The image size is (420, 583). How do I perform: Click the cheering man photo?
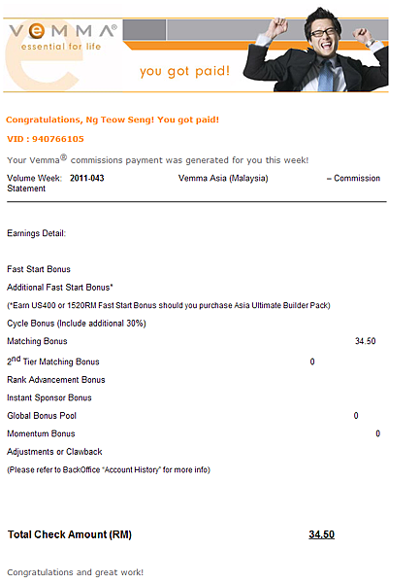click(316, 50)
